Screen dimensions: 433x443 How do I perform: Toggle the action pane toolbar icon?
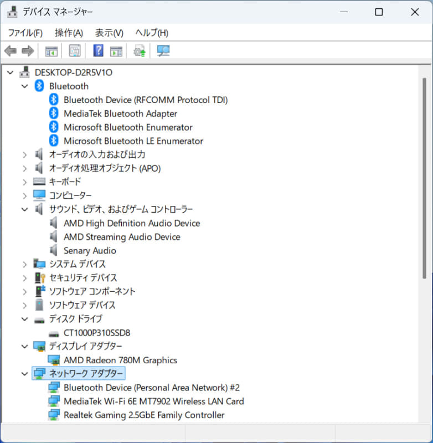pyautogui.click(x=116, y=51)
